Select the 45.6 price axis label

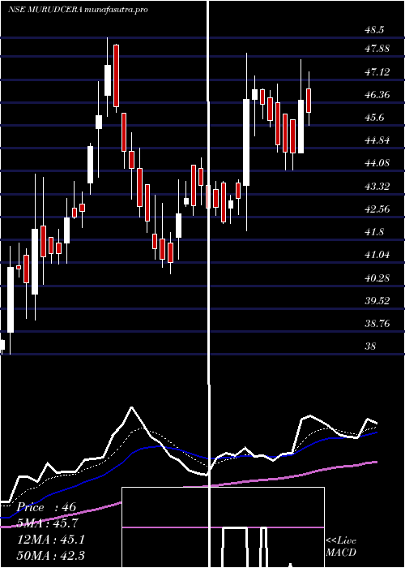click(x=374, y=118)
